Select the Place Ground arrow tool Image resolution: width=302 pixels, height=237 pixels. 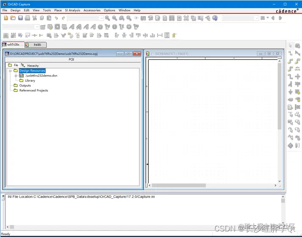(x=291, y=92)
